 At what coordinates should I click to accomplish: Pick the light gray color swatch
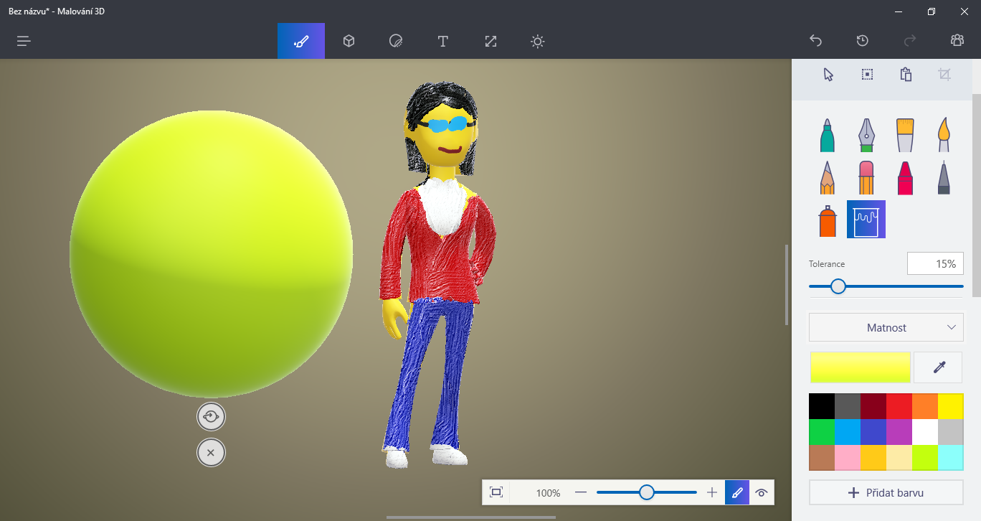(x=951, y=432)
